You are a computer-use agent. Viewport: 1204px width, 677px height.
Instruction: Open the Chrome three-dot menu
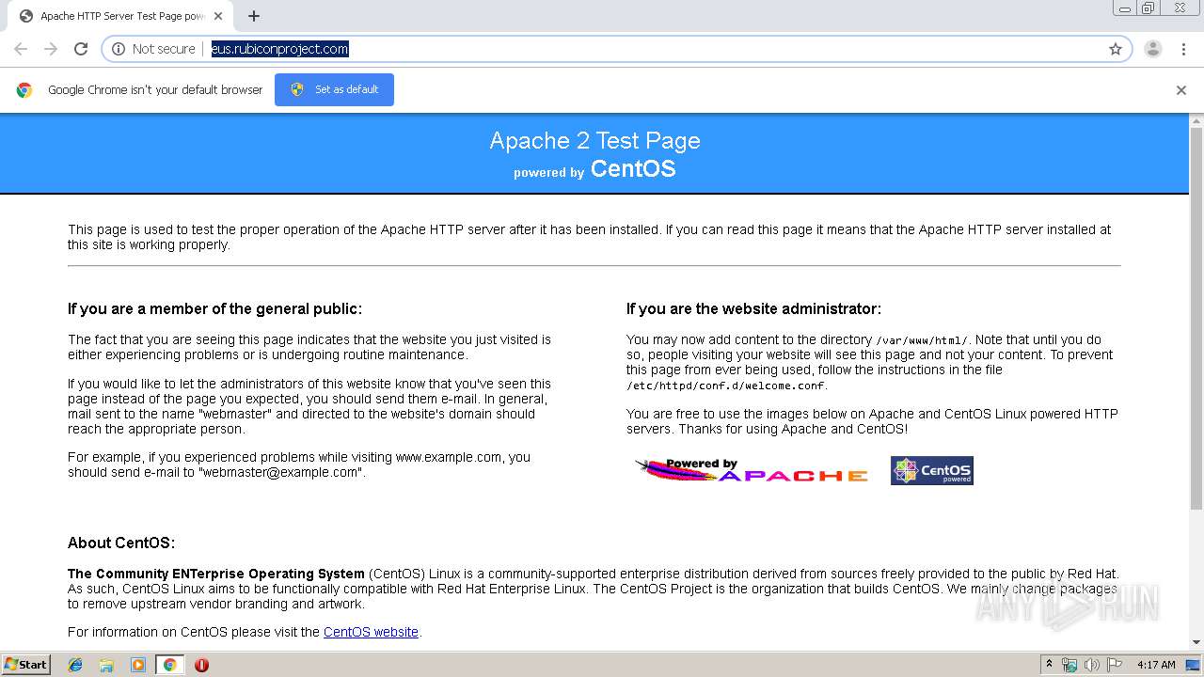[x=1183, y=49]
